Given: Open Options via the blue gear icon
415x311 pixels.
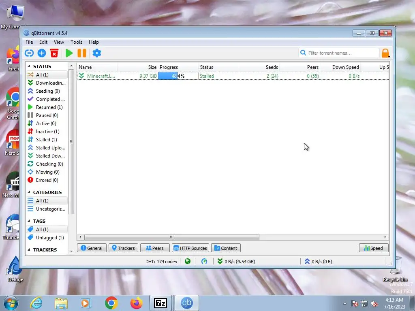Looking at the screenshot, I should (96, 53).
